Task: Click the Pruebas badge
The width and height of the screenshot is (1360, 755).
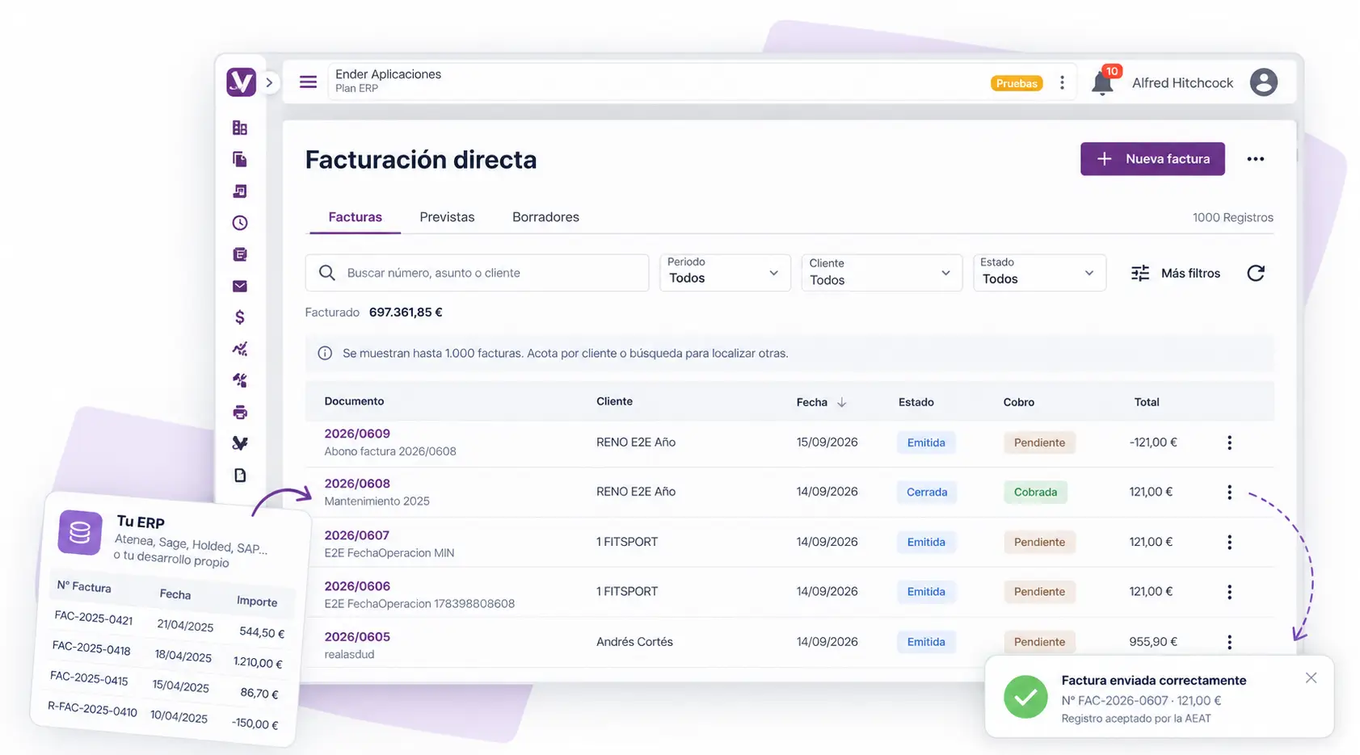Action: point(1017,83)
